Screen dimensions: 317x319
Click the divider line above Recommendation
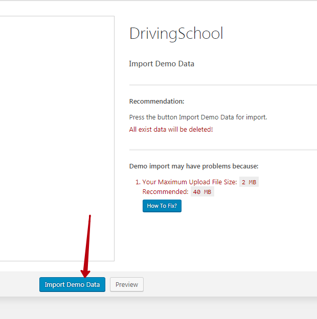click(223, 85)
